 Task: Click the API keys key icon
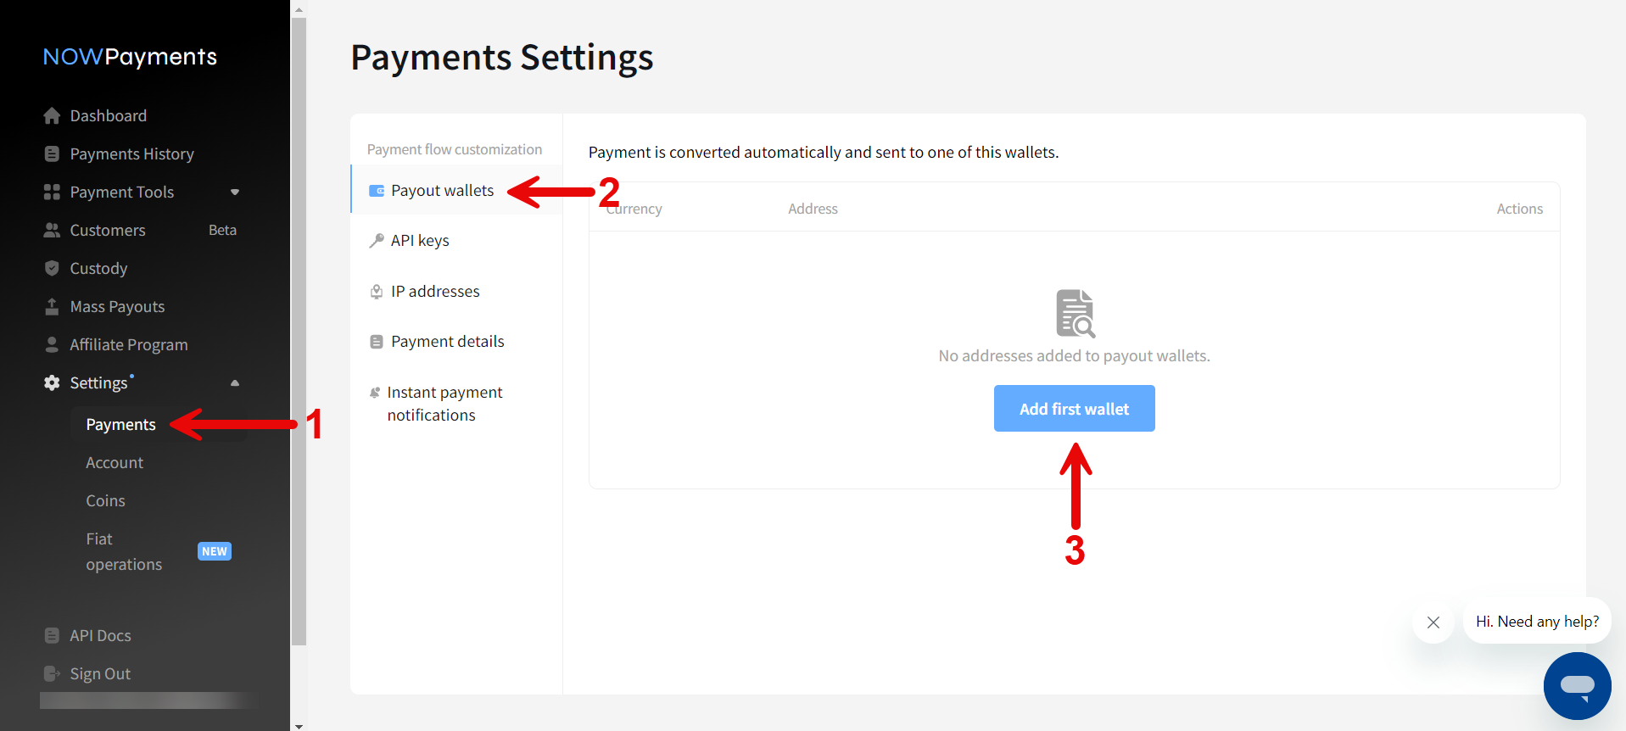coord(377,241)
